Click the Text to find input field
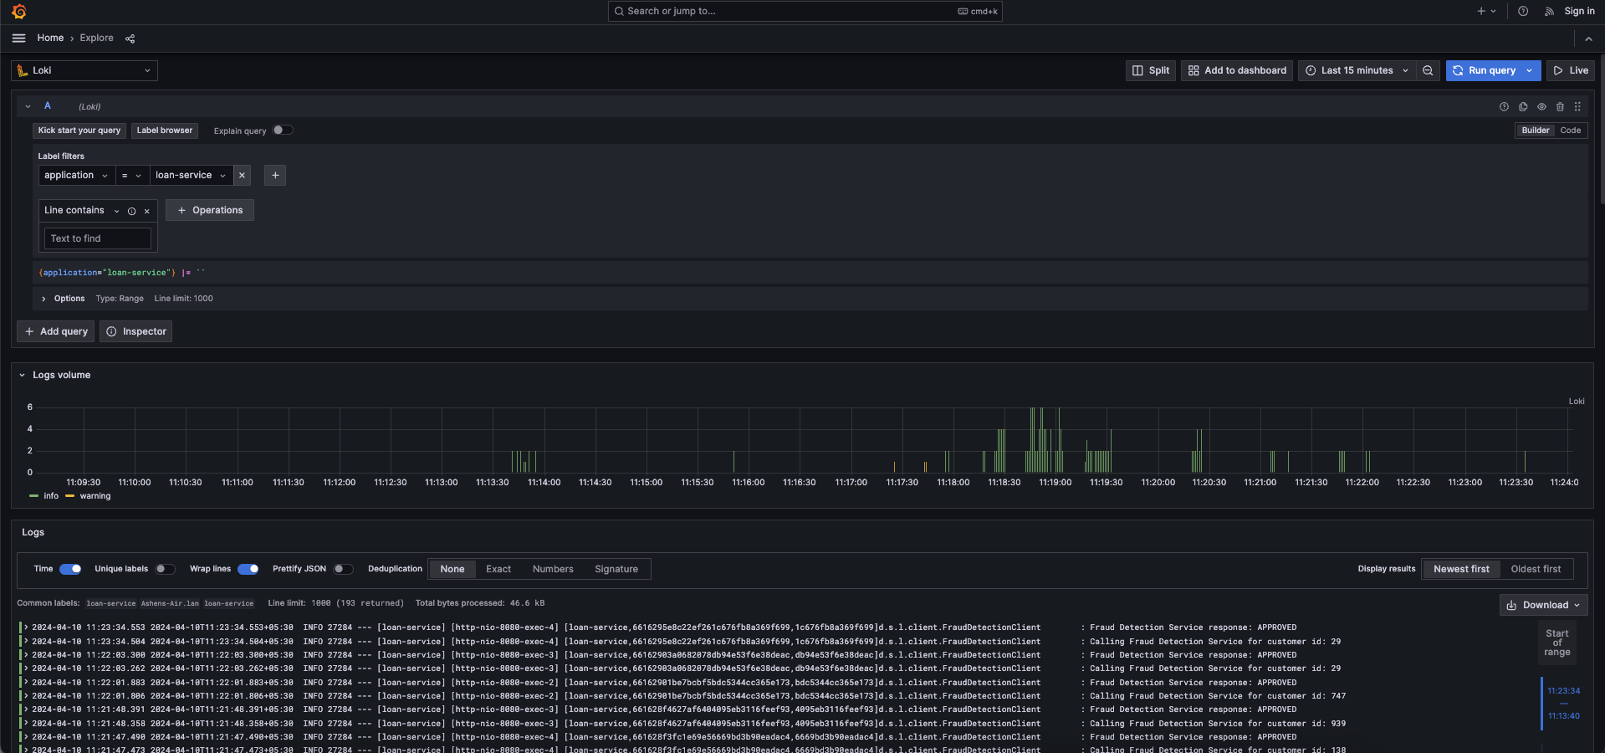Screen dimensions: 1605x753 pos(98,238)
